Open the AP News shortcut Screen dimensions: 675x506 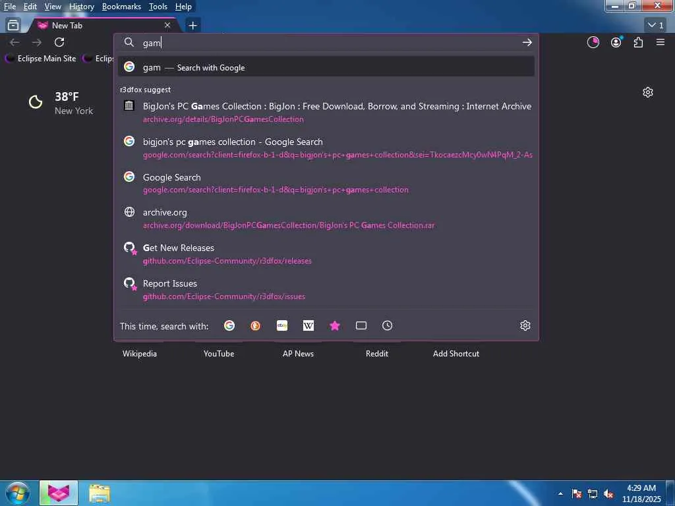pyautogui.click(x=299, y=354)
